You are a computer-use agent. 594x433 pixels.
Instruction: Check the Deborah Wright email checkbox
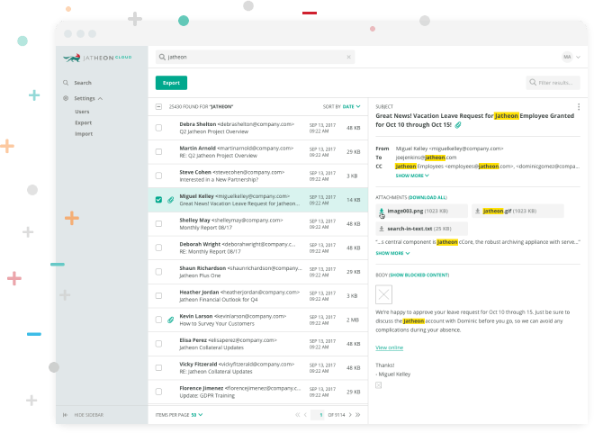(158, 248)
